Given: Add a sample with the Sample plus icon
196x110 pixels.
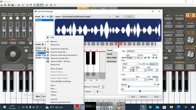Looking at the screenshot, I should pyautogui.click(x=43, y=44).
